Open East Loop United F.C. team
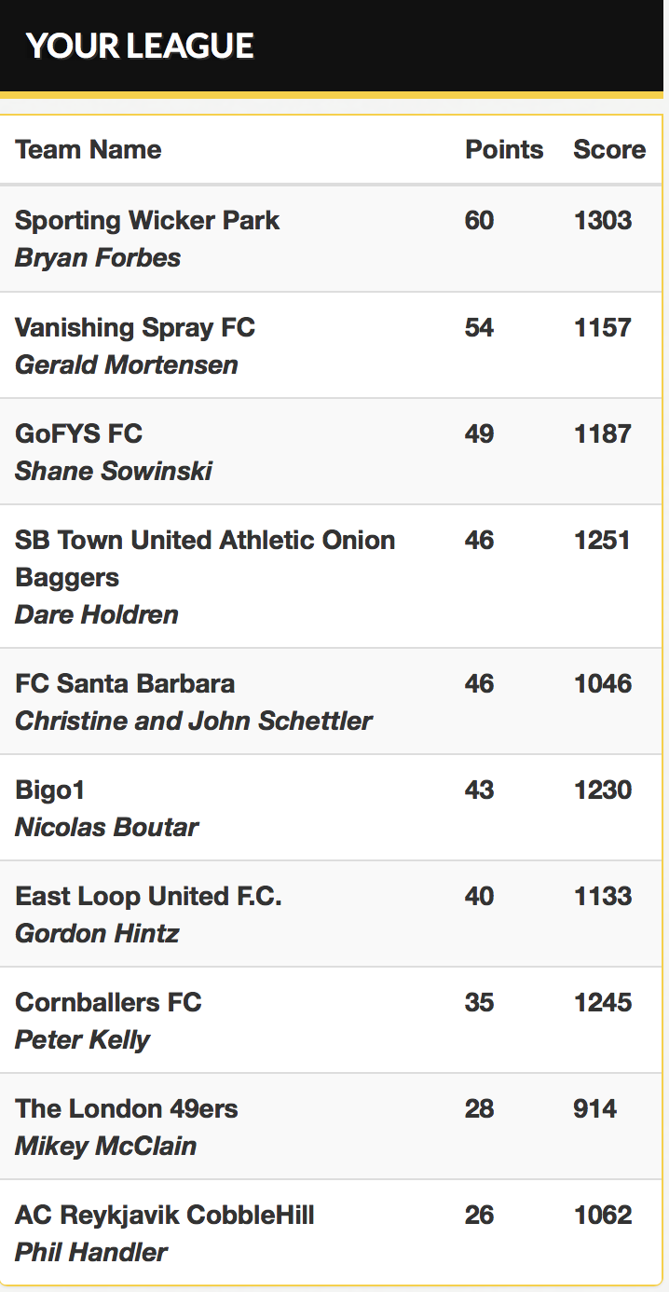The width and height of the screenshot is (669, 1292). click(x=148, y=896)
